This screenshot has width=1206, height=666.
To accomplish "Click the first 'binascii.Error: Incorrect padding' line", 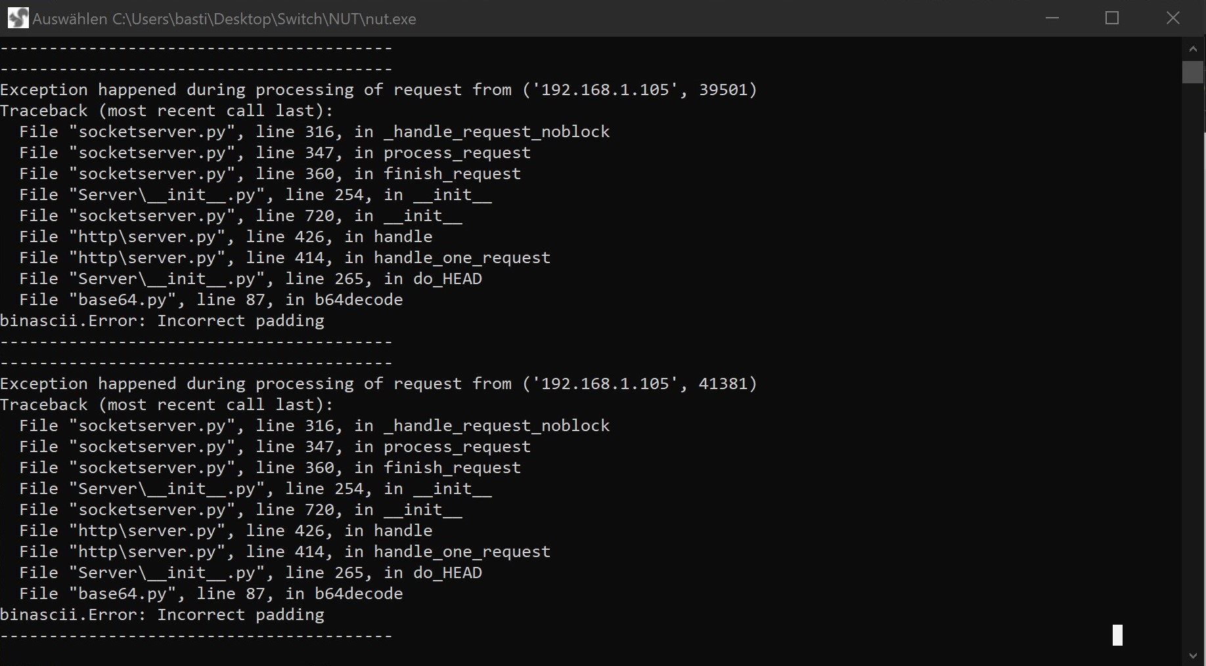I will tap(162, 321).
